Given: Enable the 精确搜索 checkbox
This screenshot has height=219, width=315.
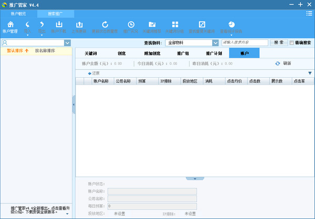Looking at the screenshot, I should [x=292, y=43].
